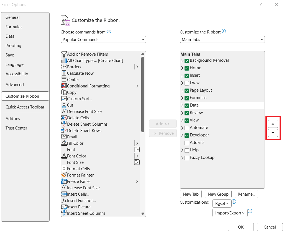Click the commands list vertical scrollbar thumb

point(143,94)
